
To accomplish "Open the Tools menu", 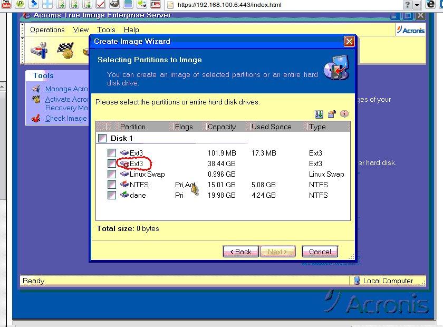I will 106,30.
